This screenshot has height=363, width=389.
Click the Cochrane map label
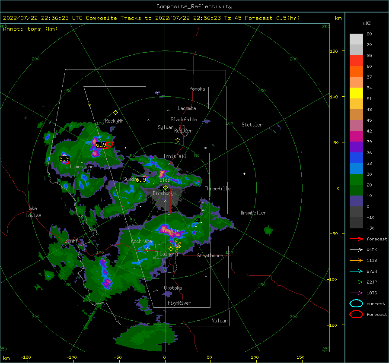pos(141,241)
